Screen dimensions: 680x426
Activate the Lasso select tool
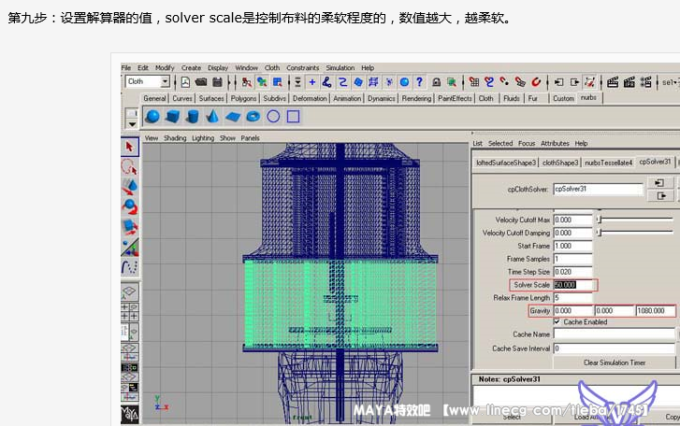pos(130,166)
